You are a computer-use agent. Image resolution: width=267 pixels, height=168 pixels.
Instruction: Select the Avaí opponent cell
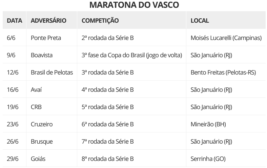[x=36, y=90]
